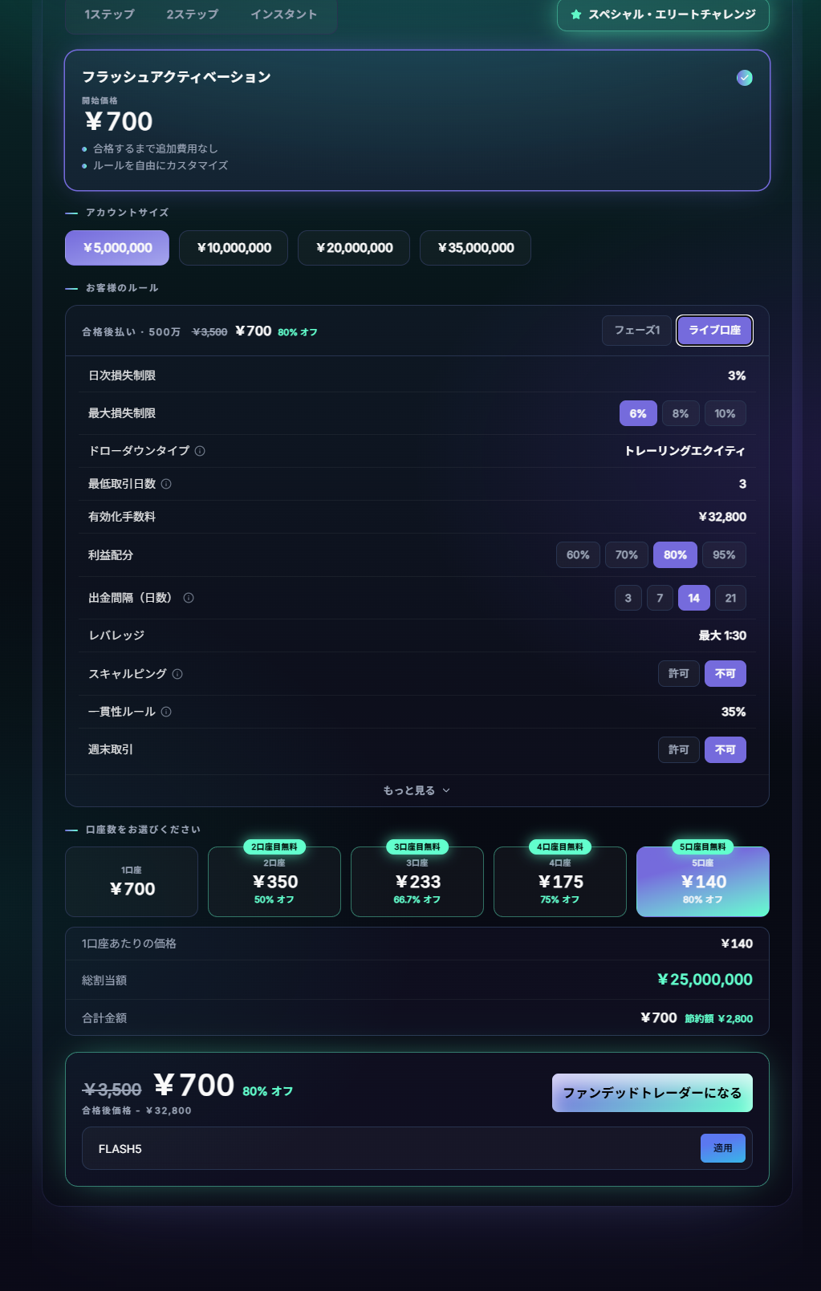The height and width of the screenshot is (1291, 821).
Task: Open info icon next to 最低取引日数
Action: coord(166,484)
